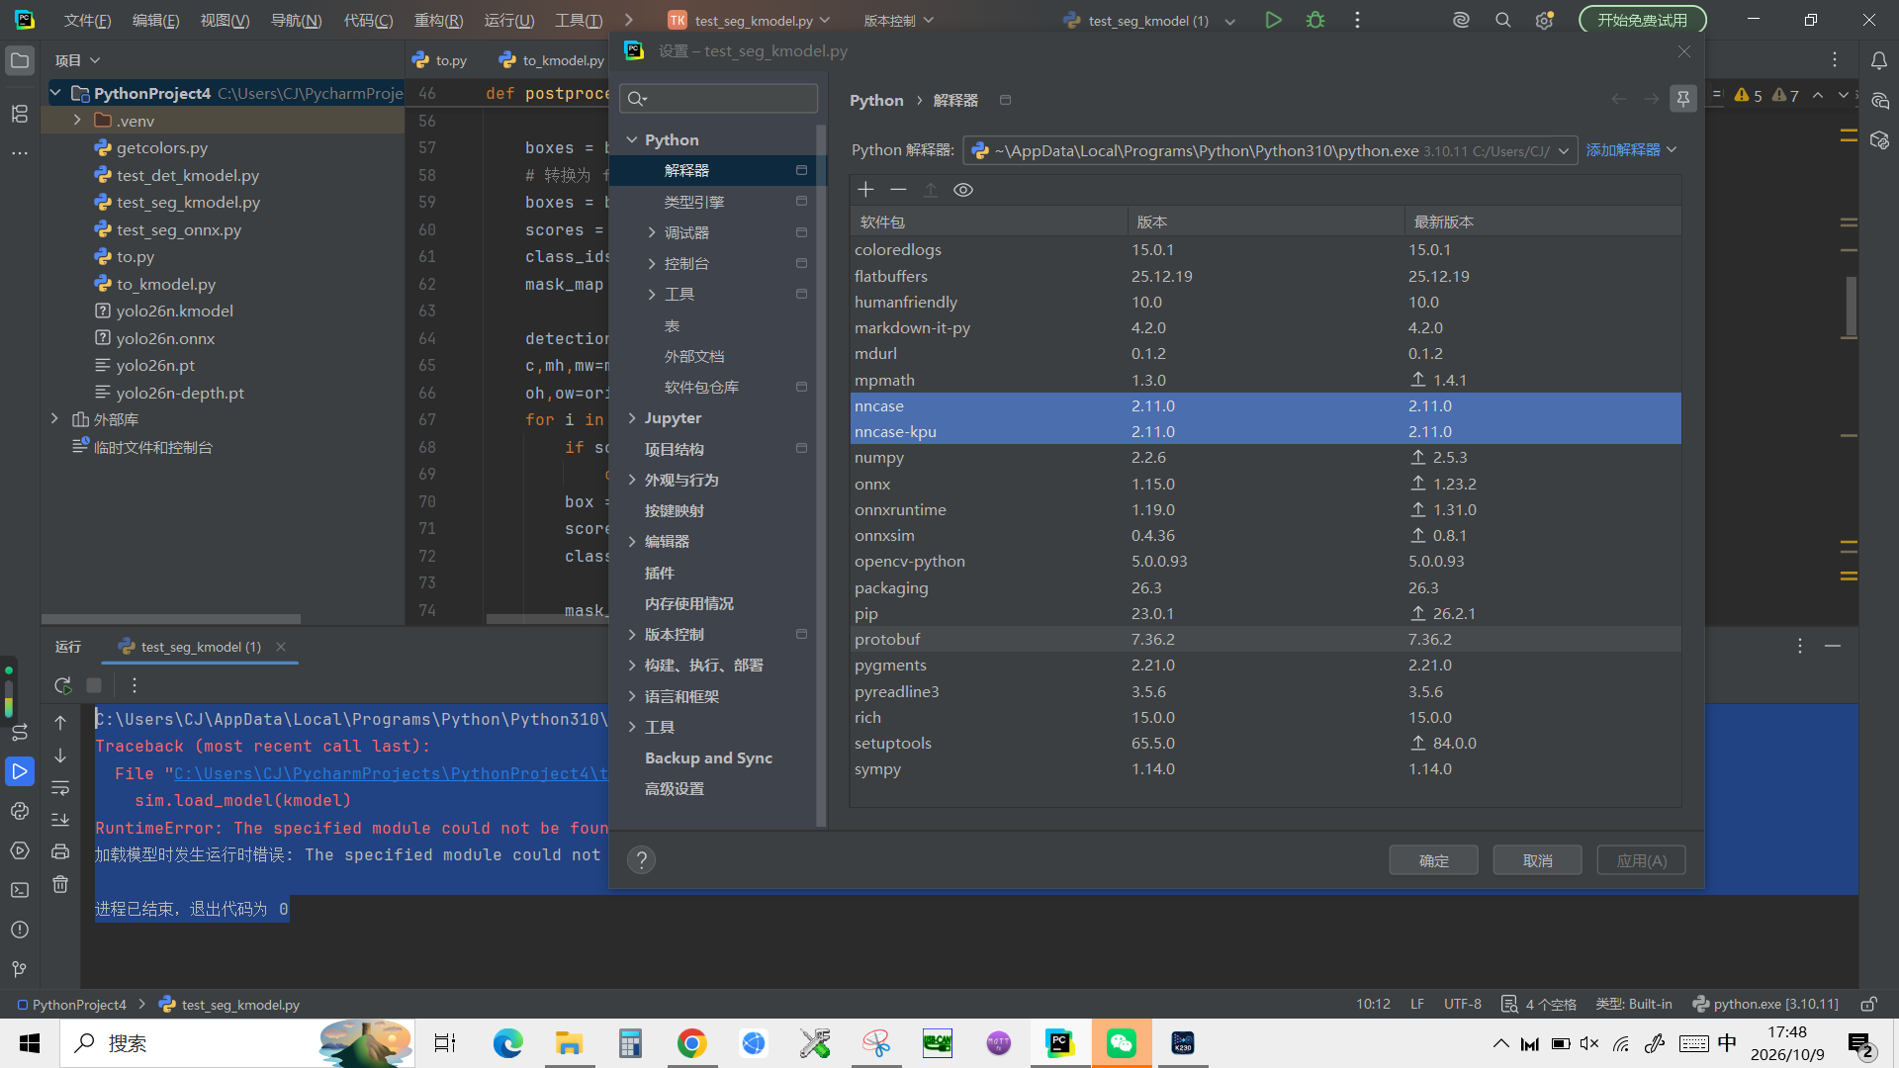Open the Search Everywhere magnifier icon
The image size is (1899, 1068).
point(1503,20)
